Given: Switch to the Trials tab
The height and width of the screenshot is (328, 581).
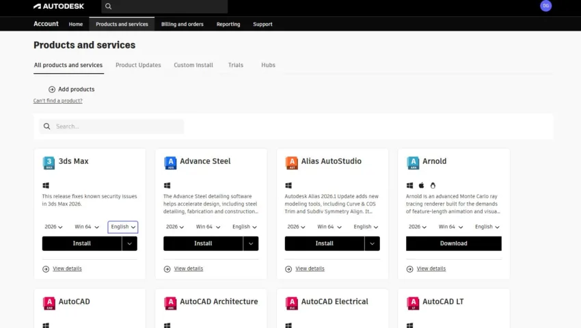Looking at the screenshot, I should click(236, 65).
